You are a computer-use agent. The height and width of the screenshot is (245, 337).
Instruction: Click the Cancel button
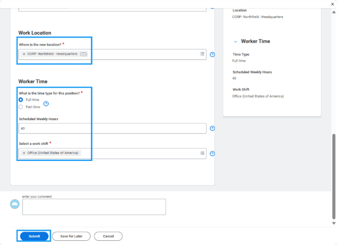tap(108, 236)
